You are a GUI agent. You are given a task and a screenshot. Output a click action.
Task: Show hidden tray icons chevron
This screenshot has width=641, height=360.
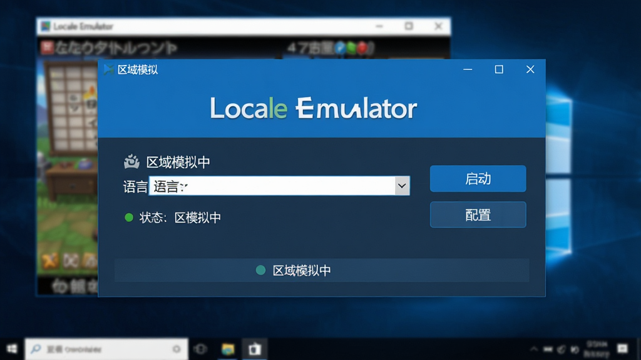click(x=534, y=349)
